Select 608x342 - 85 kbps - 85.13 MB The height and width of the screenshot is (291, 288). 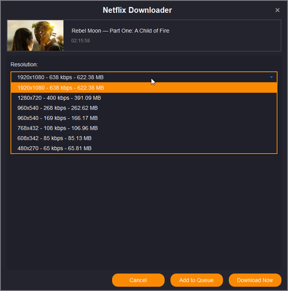click(x=144, y=138)
